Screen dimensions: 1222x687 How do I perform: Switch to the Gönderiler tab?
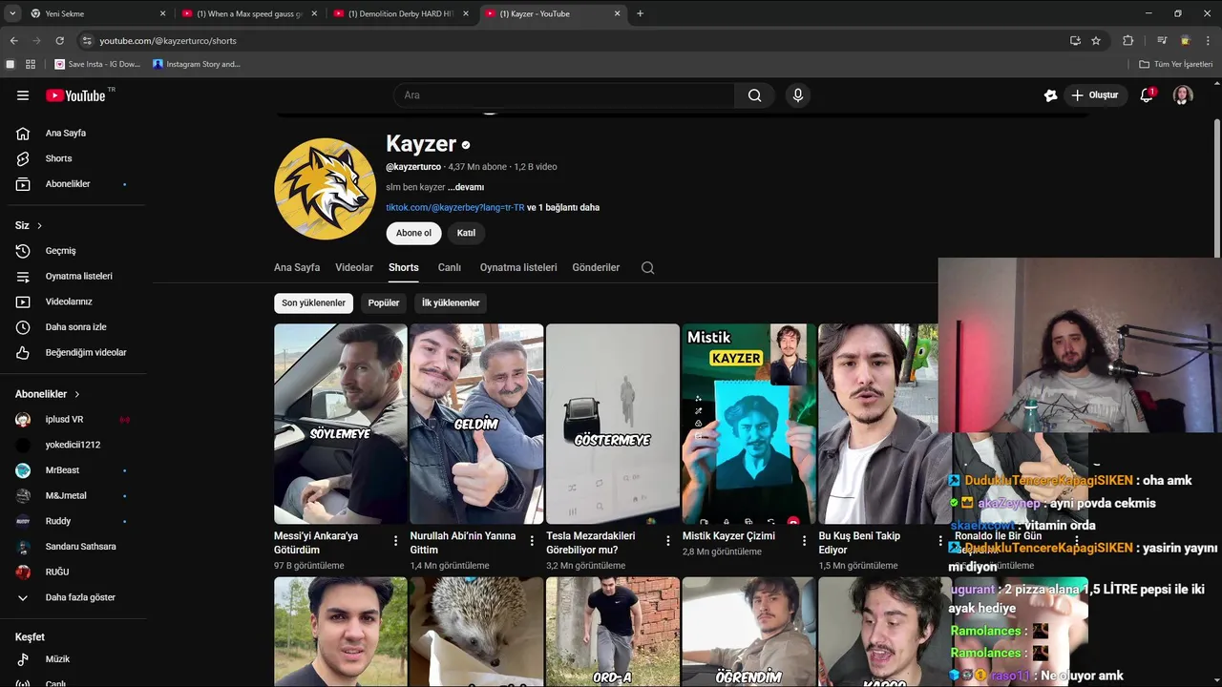pyautogui.click(x=596, y=268)
